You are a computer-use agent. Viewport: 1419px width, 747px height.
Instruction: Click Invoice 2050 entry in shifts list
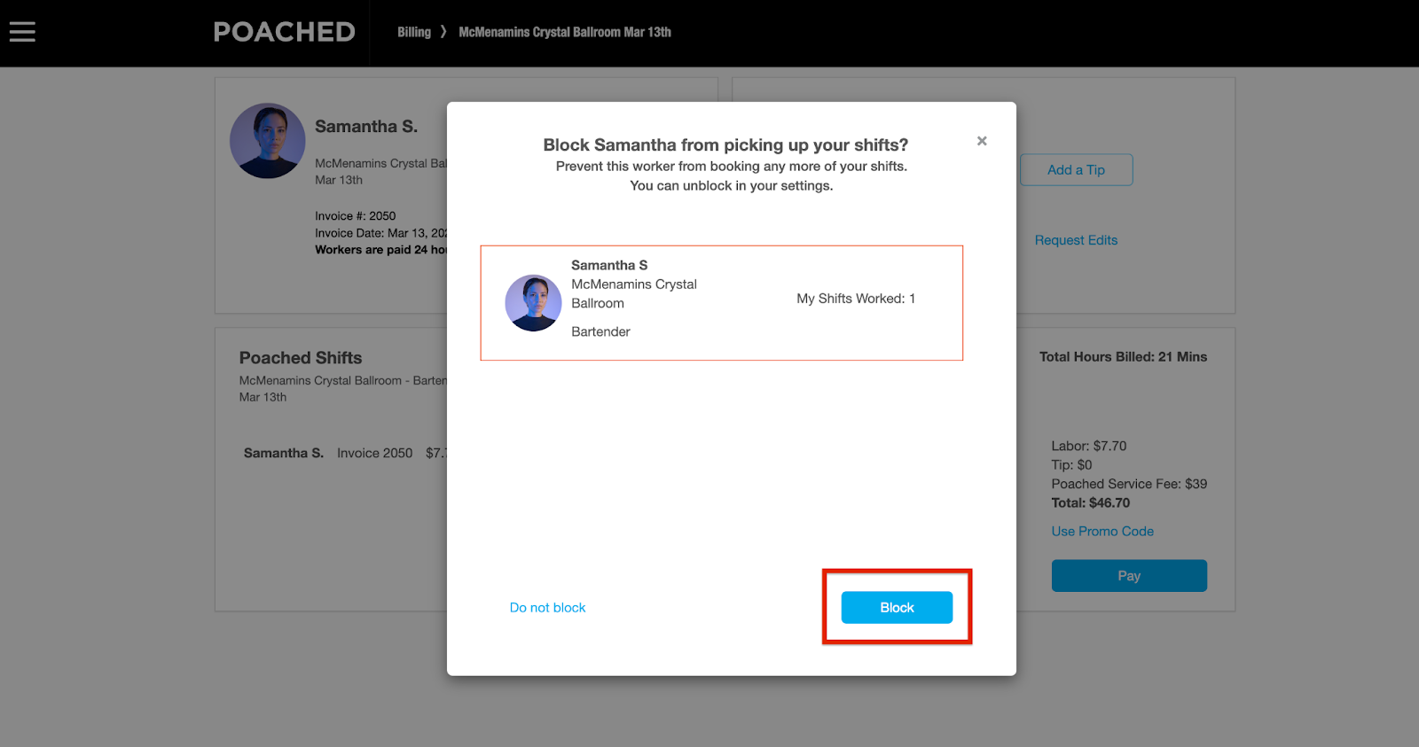pos(375,453)
